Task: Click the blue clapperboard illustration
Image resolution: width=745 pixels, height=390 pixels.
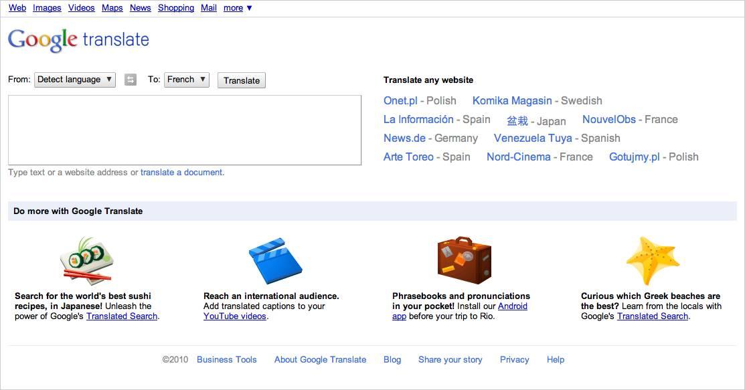Action: click(275, 261)
